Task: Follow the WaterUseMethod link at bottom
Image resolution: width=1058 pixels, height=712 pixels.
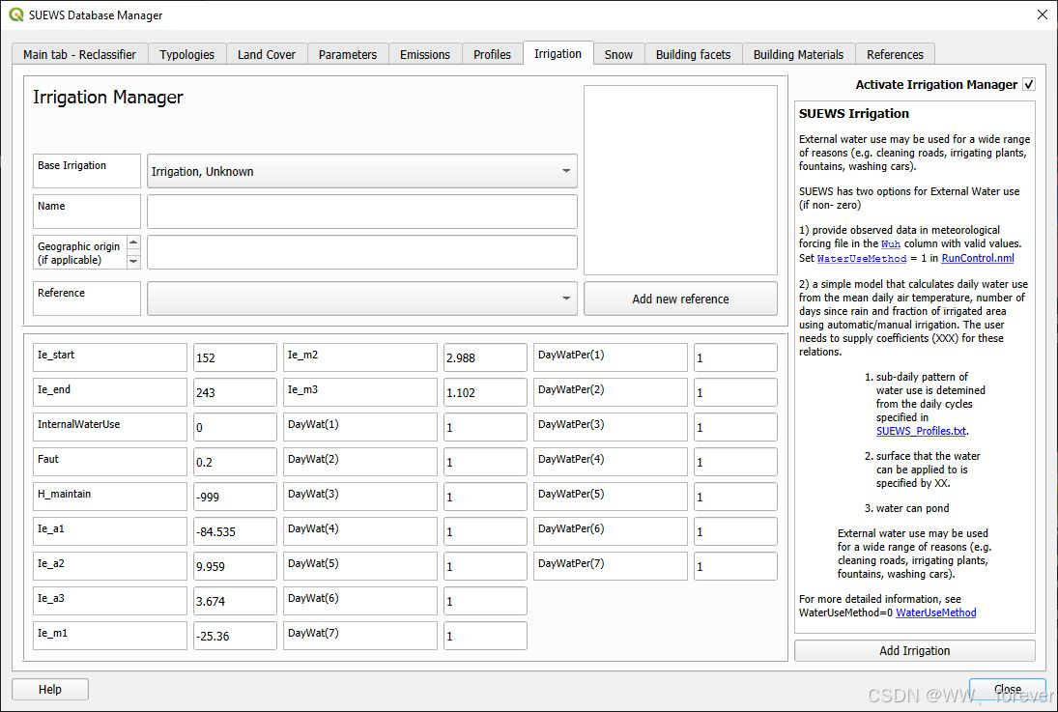Action: point(936,612)
